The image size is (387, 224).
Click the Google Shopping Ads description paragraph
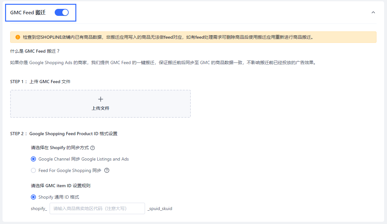163,63
